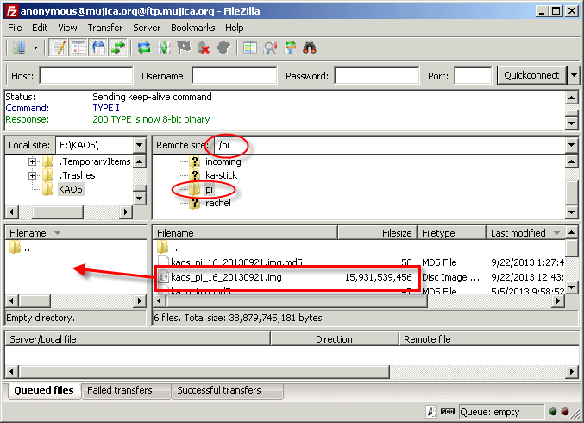The height and width of the screenshot is (423, 584).
Task: Open parent folder in local list
Action: 20,248
